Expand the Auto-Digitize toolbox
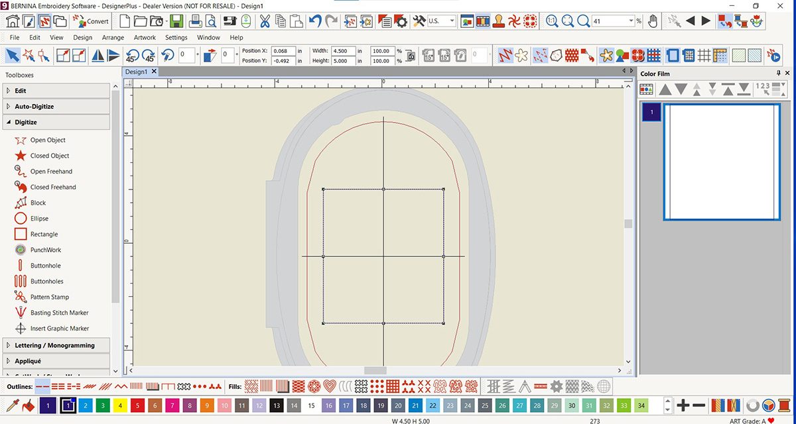 pos(56,107)
